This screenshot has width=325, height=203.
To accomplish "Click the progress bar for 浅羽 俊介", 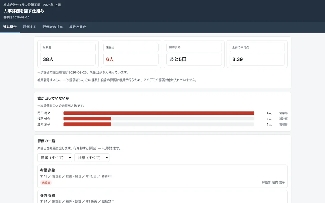I will 159,119.
